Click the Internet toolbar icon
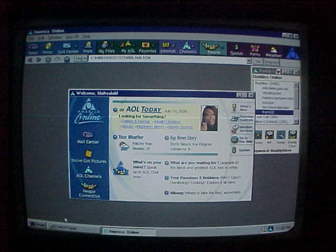Viewport: 336px width, 252px height. click(168, 48)
